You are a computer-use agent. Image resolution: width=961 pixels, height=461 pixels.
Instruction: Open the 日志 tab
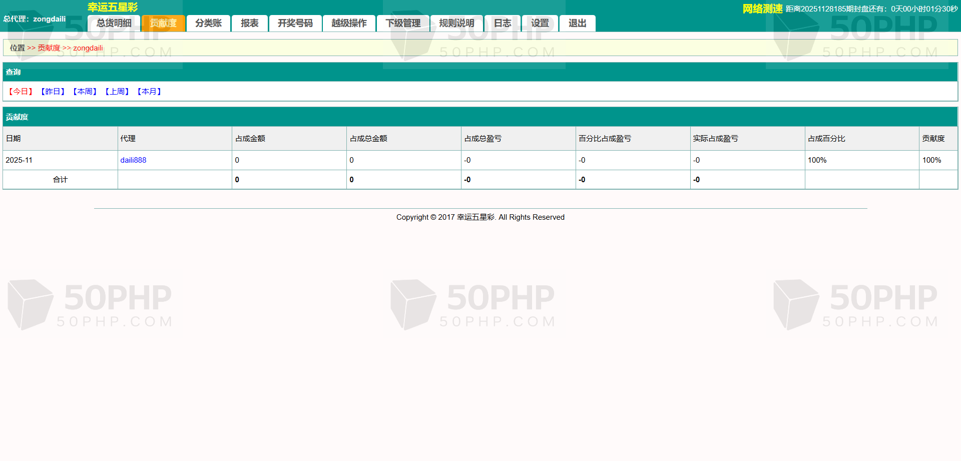pyautogui.click(x=503, y=23)
